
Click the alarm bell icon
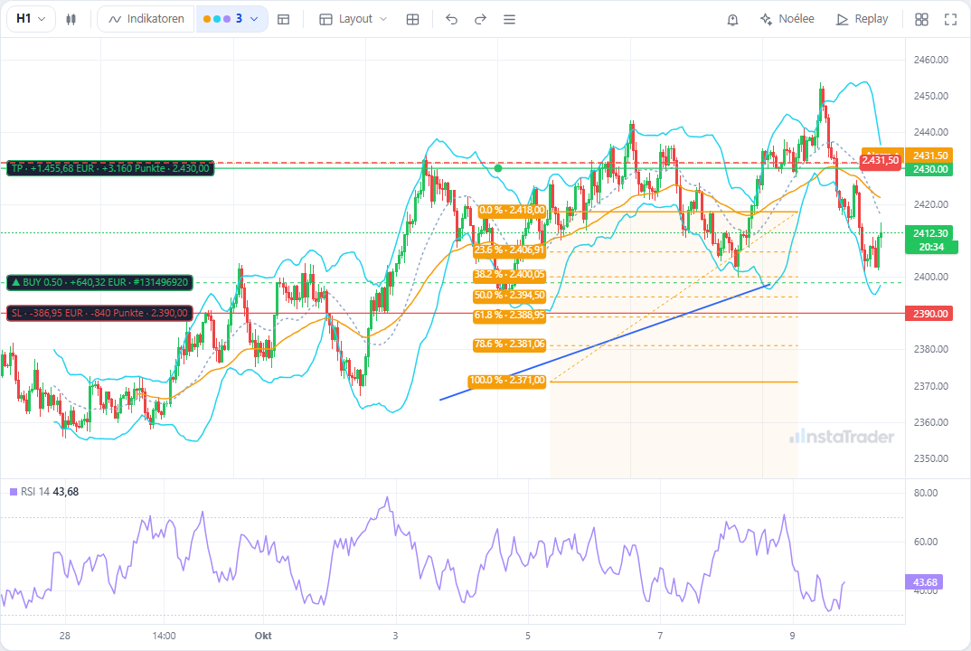click(732, 19)
